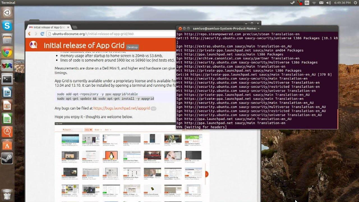
Task: Open the system session gear menu
Action: point(355,3)
